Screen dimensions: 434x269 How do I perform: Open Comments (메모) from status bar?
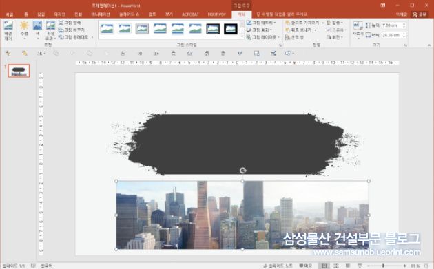306,266
